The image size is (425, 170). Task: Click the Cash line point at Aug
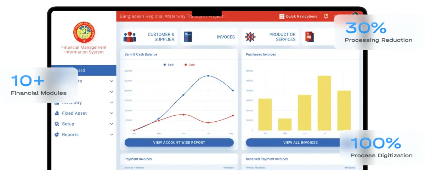(233, 115)
